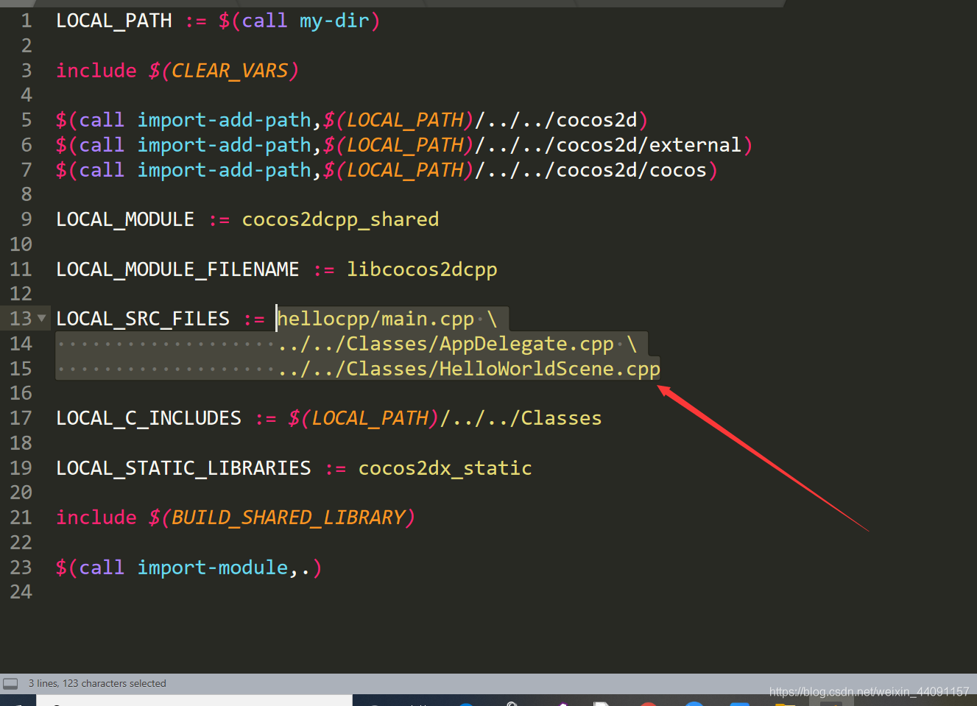Screen dimensions: 977x706
Task: Click 'import-add-path' on the line ending cocos2d/external
Action: click(225, 145)
